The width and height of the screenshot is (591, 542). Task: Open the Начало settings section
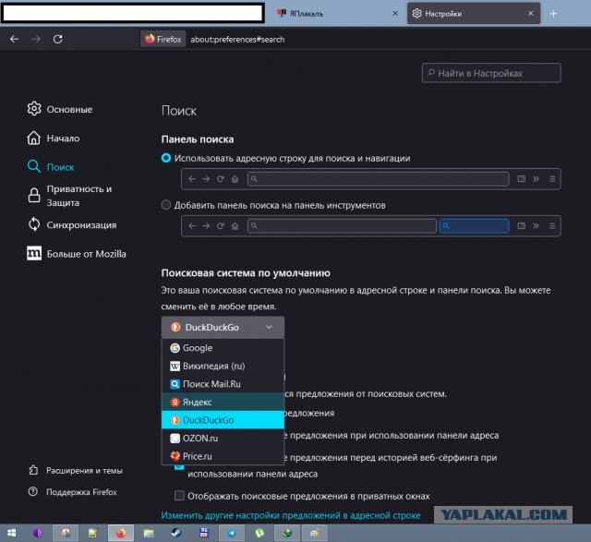[x=54, y=139]
